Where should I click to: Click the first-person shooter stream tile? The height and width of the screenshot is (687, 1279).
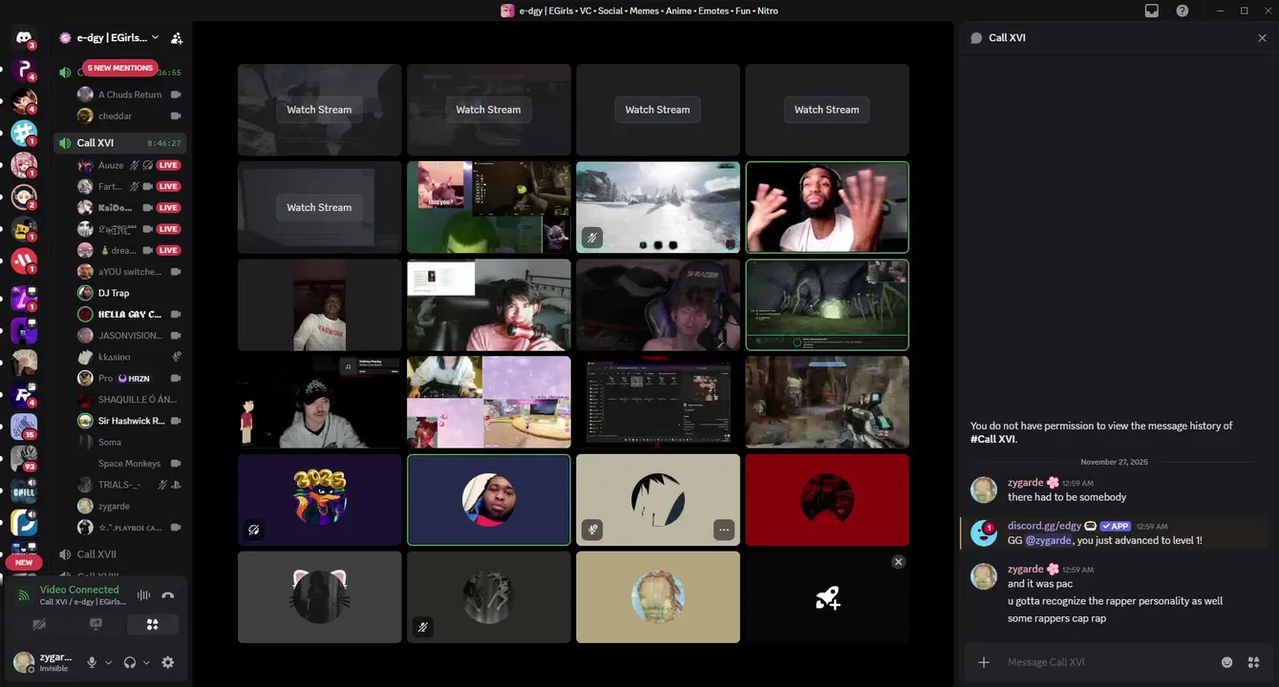coord(827,403)
